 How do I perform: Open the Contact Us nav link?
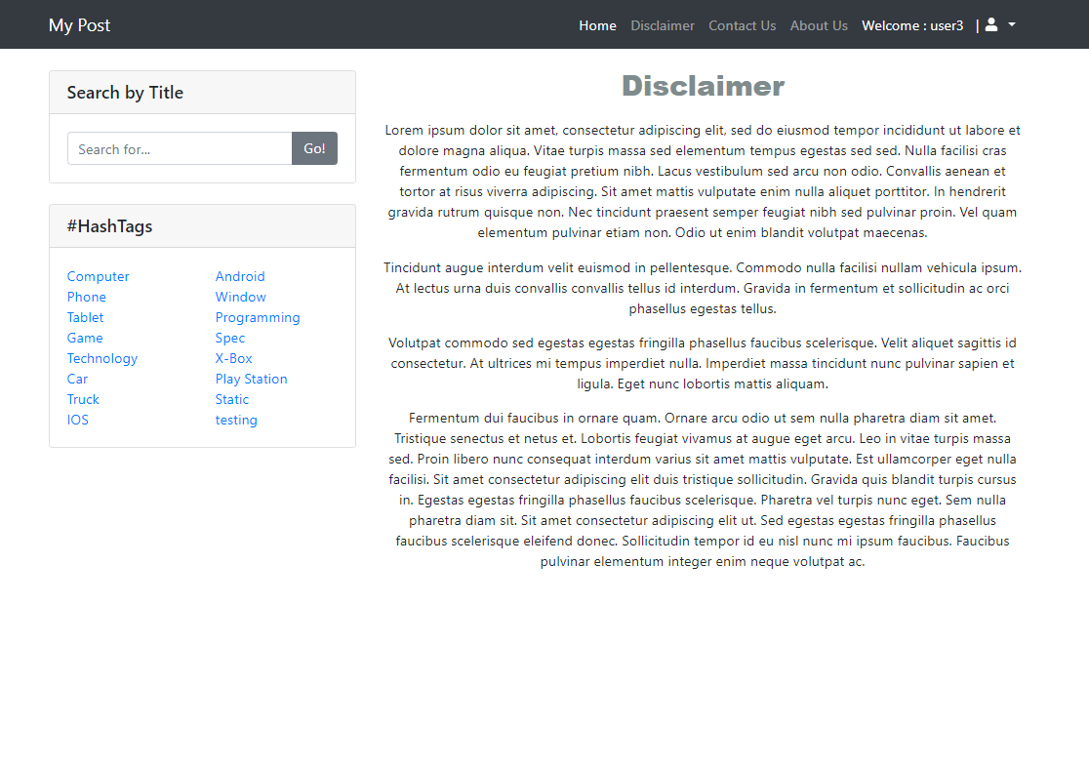pos(742,25)
